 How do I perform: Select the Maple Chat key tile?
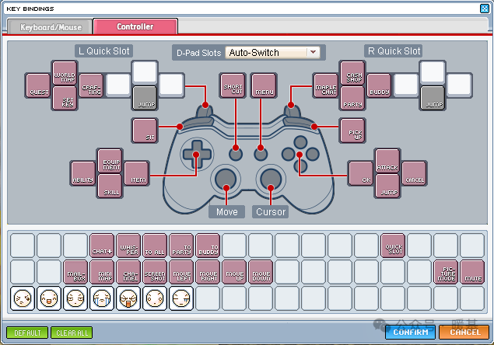pos(326,85)
